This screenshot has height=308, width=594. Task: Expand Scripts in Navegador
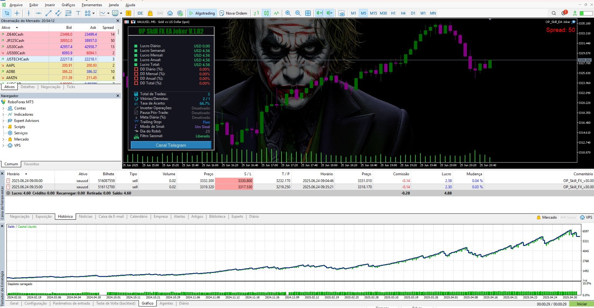click(3, 127)
